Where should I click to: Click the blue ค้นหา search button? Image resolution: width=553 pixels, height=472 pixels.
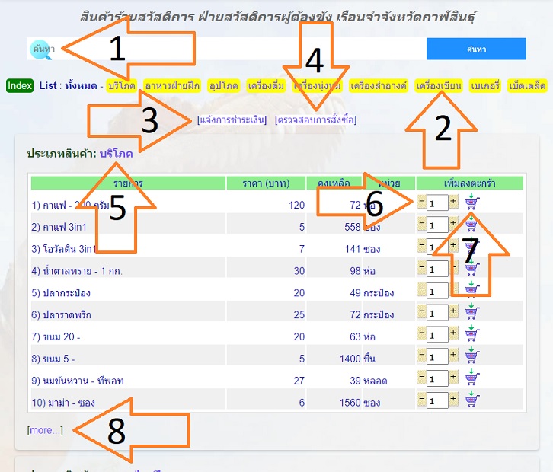pos(476,49)
